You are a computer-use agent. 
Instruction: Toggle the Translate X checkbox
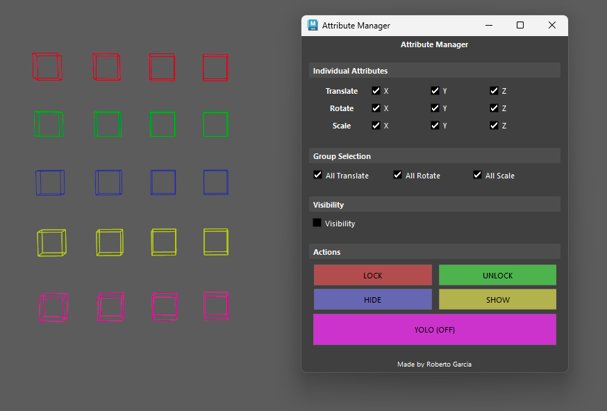(x=376, y=90)
